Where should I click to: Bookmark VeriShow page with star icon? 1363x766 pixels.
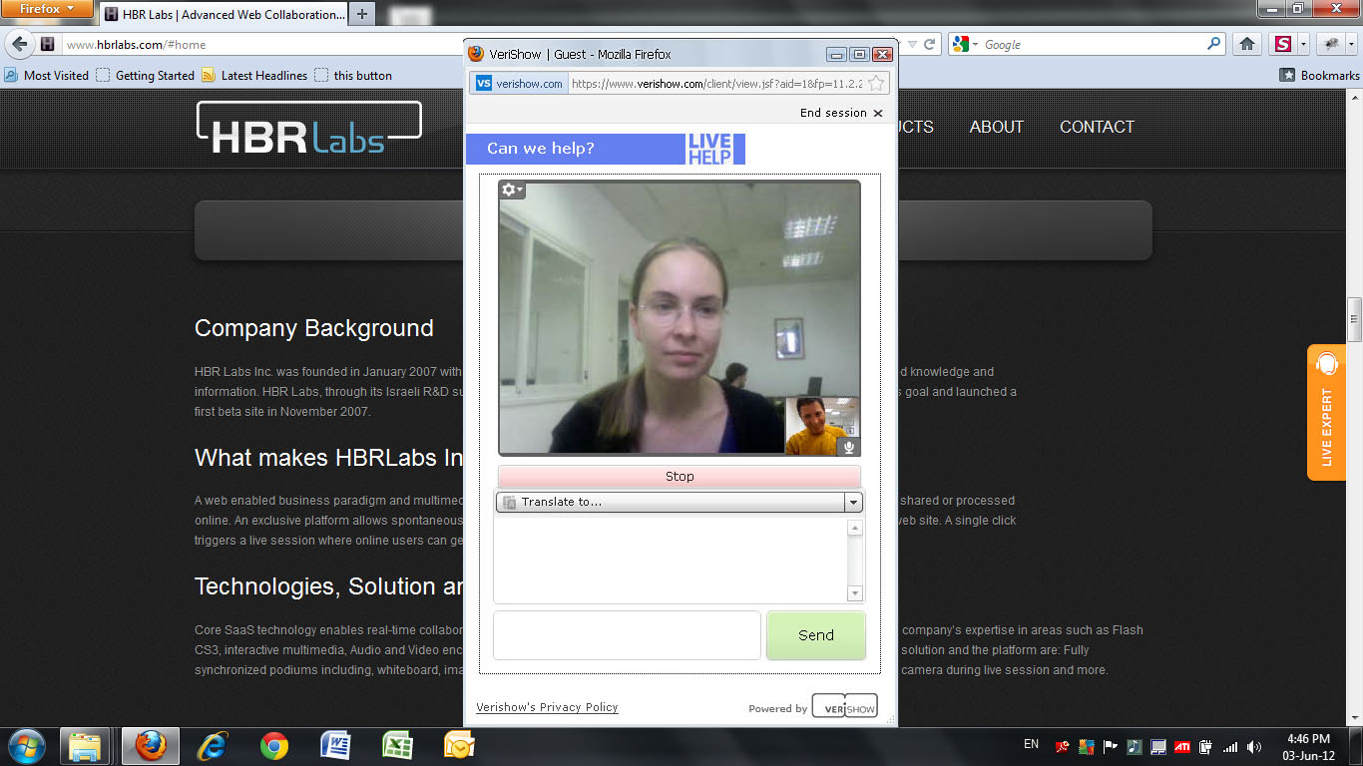(875, 84)
